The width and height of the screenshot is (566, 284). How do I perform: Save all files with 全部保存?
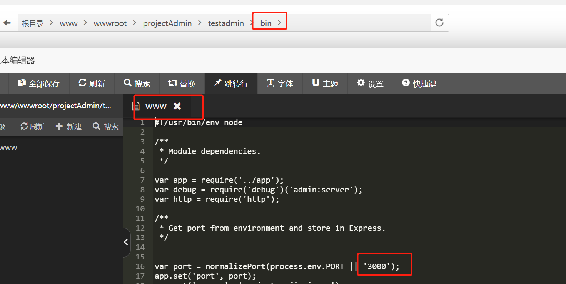39,83
